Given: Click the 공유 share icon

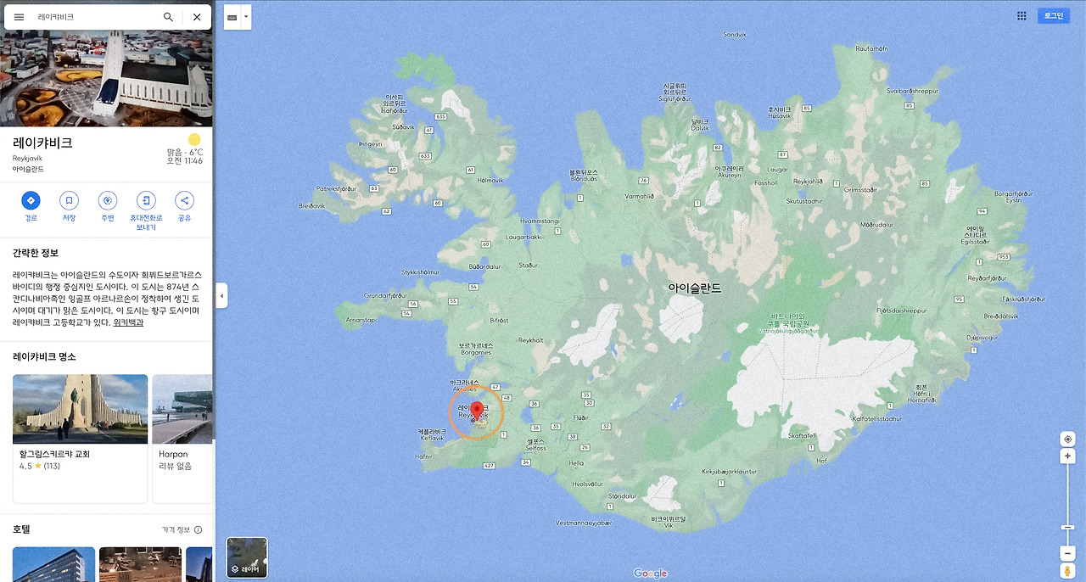Looking at the screenshot, I should pyautogui.click(x=184, y=201).
